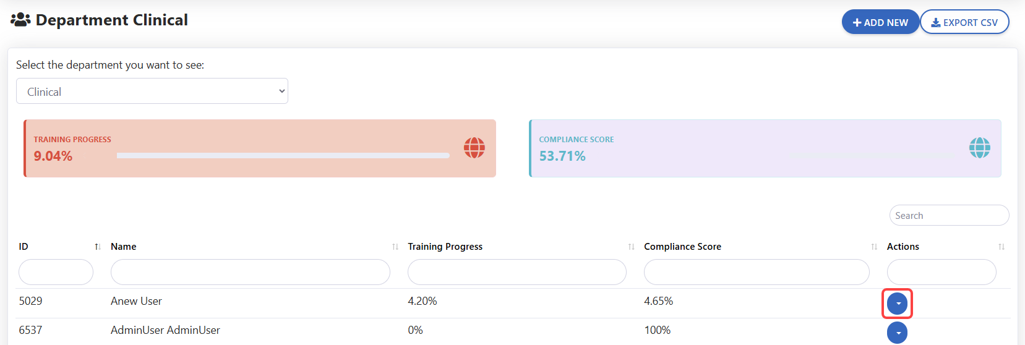Sort by Compliance Score column arrows
The image size is (1025, 345).
coord(874,247)
